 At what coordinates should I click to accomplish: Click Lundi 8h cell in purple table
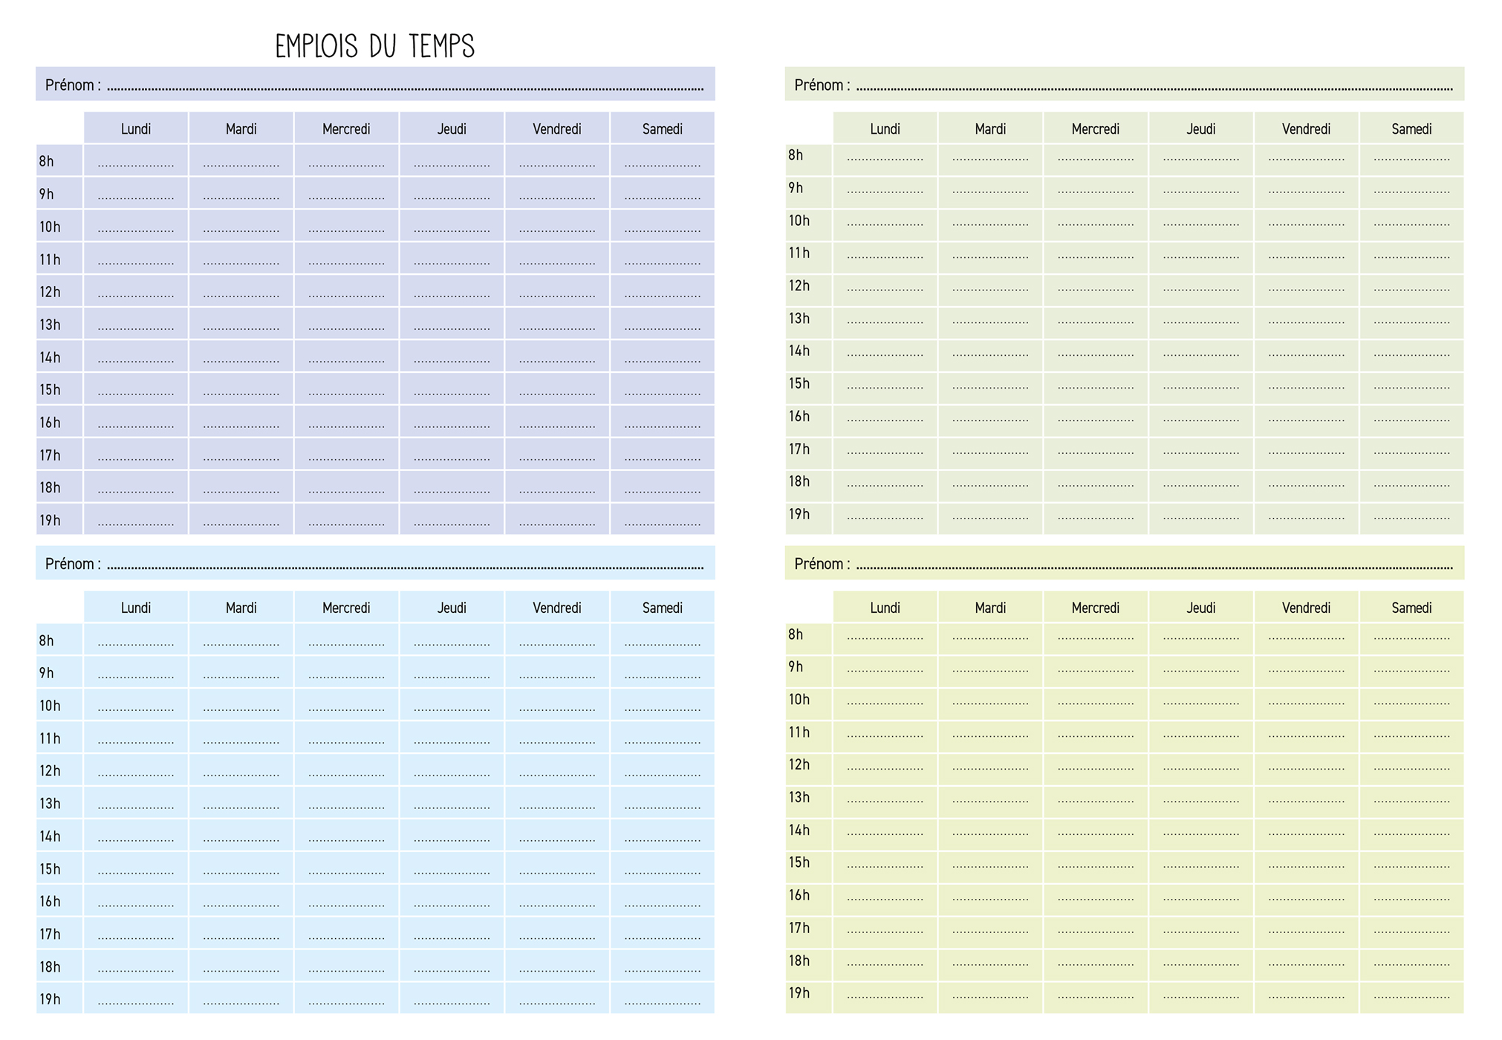[x=136, y=161]
